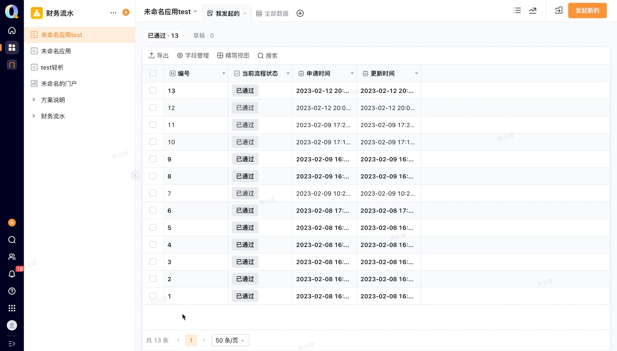The image size is (617, 351).
Task: Select the 草稿 · 0 filter tab
Action: point(203,35)
